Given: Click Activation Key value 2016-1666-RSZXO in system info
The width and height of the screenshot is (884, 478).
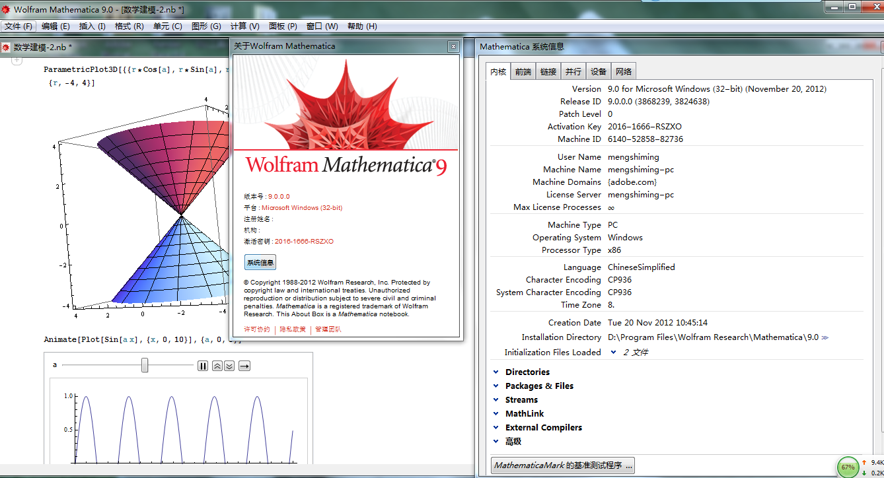Looking at the screenshot, I should click(645, 127).
